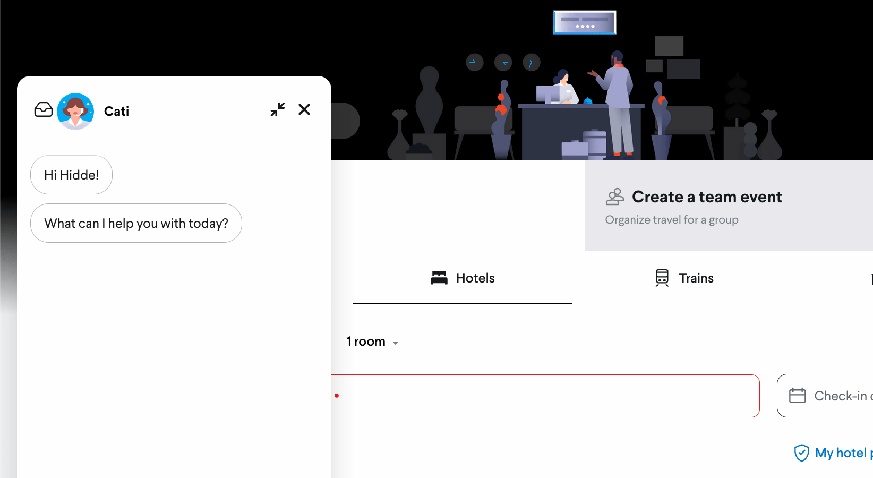Switch to the Hotels tab

pyautogui.click(x=462, y=277)
